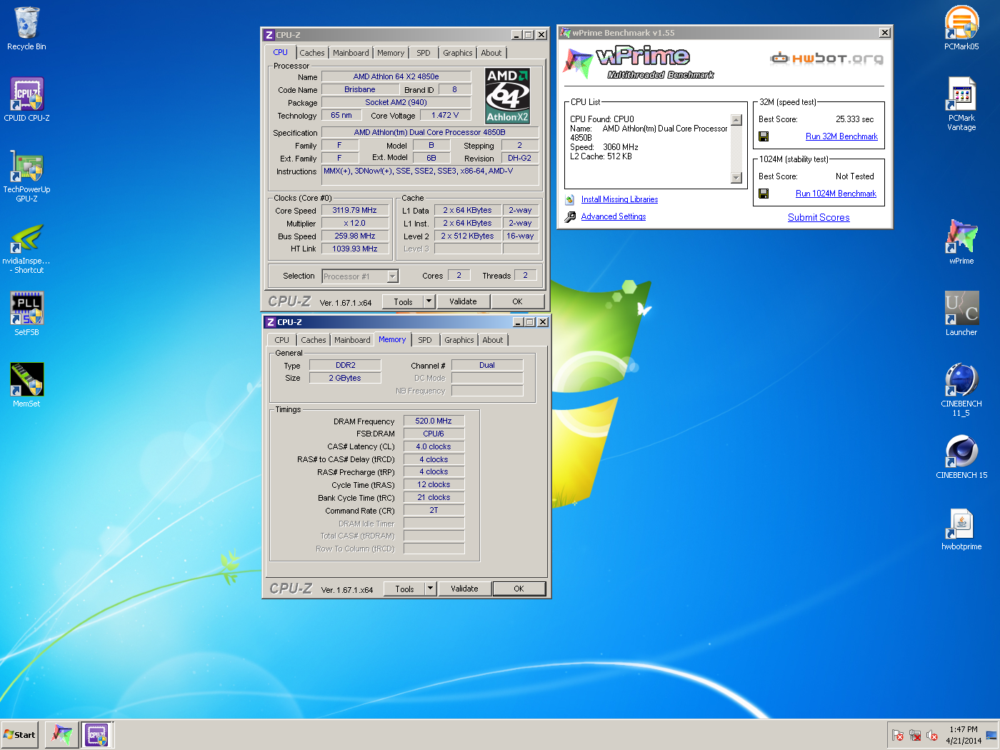The width and height of the screenshot is (1000, 750).
Task: Open About tab in top CPU-Z window
Action: (x=491, y=53)
